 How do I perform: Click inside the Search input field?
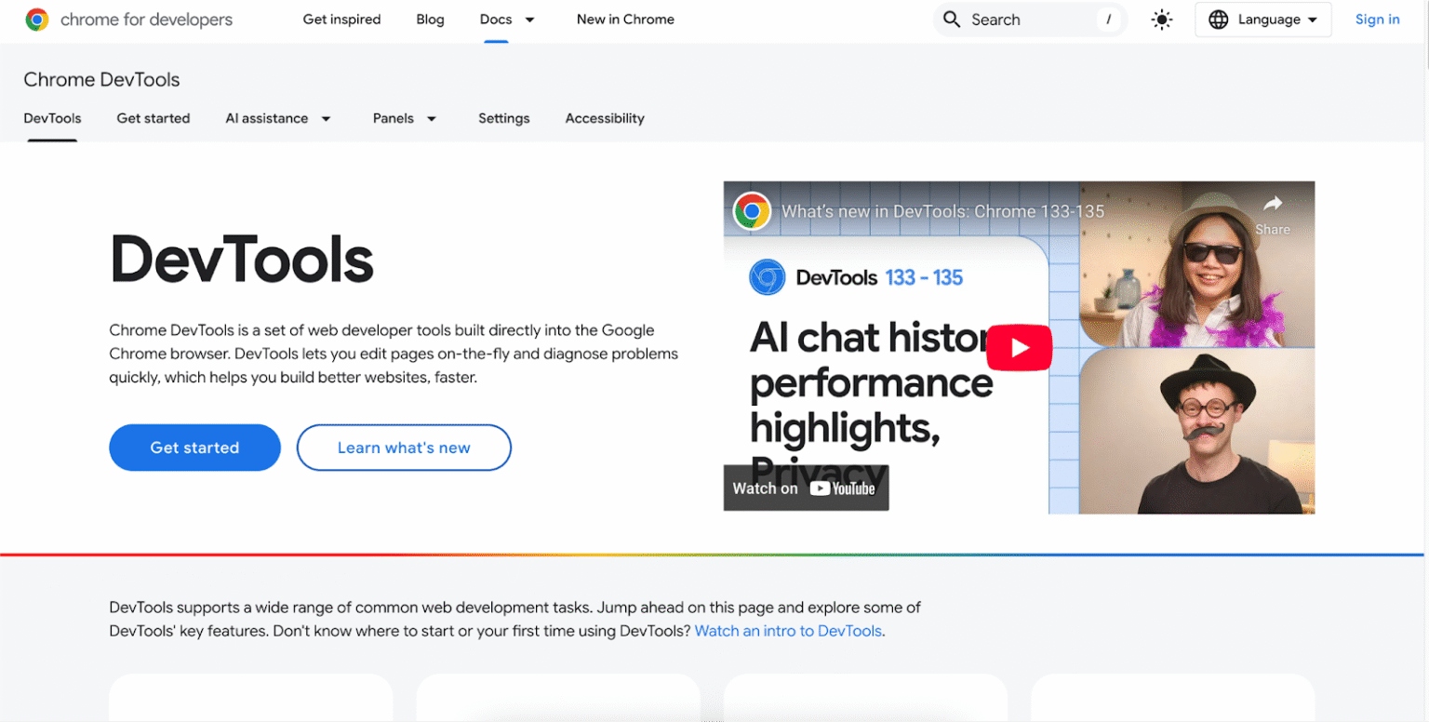pos(1023,19)
